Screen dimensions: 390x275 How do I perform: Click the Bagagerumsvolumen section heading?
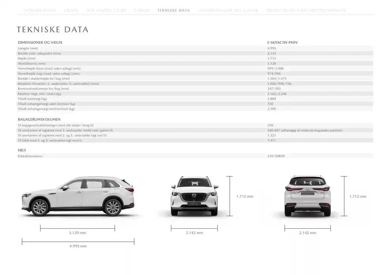pyautogui.click(x=39, y=119)
